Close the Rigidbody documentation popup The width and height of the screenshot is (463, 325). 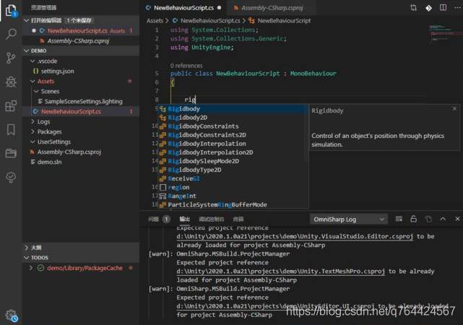click(454, 109)
